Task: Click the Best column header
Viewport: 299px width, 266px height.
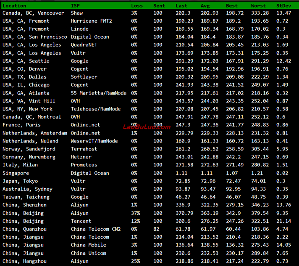Action: (232, 6)
